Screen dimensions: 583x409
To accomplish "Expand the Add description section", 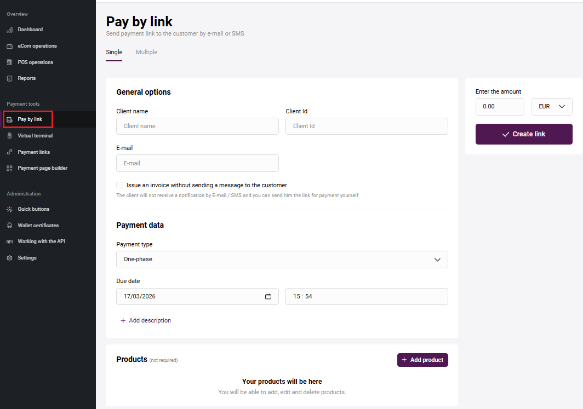I will coord(146,321).
